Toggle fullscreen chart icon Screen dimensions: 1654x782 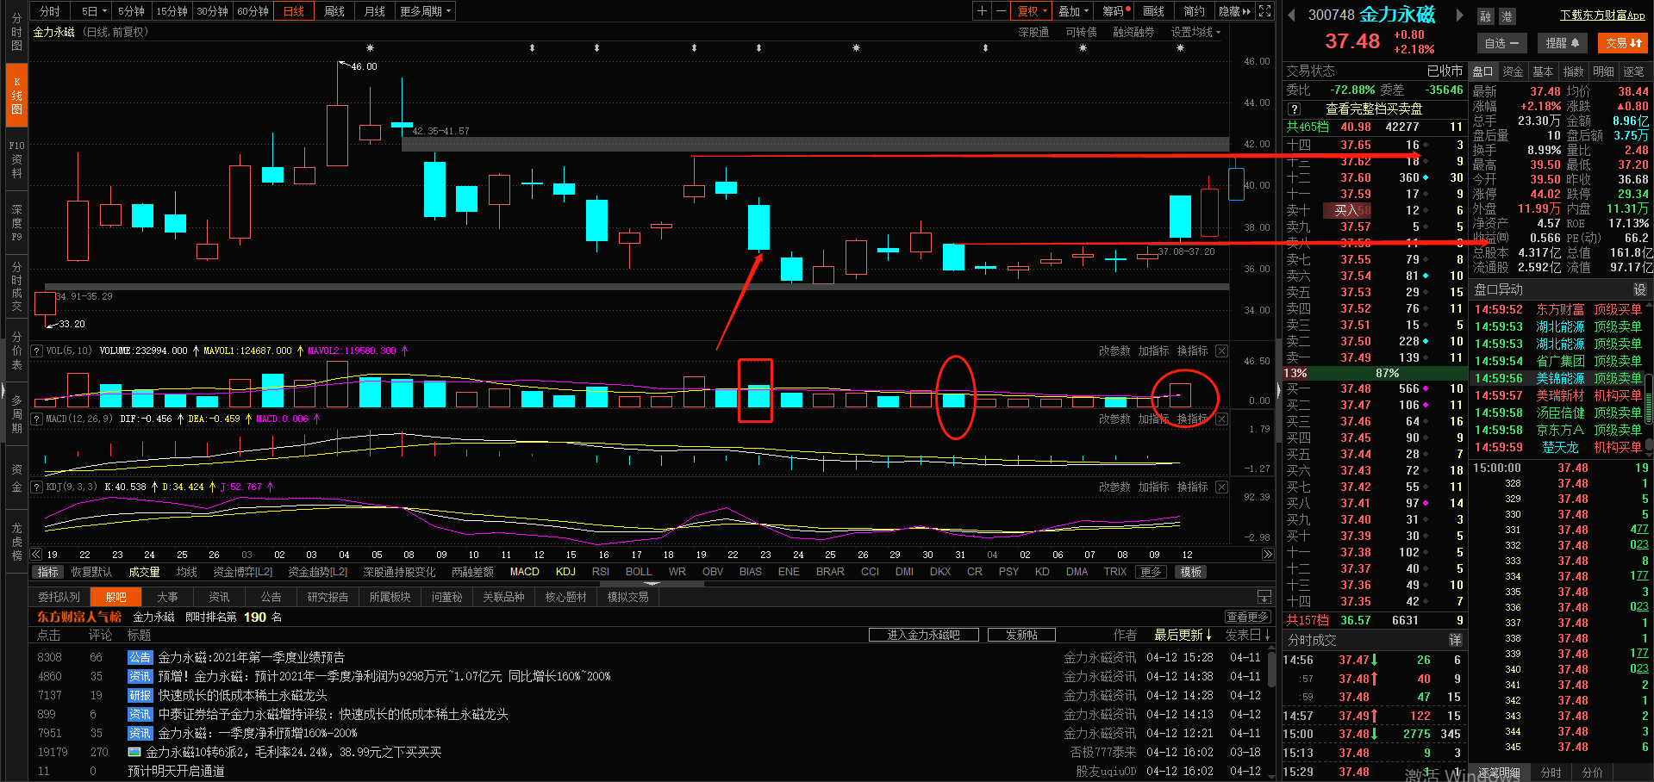pos(1264,11)
